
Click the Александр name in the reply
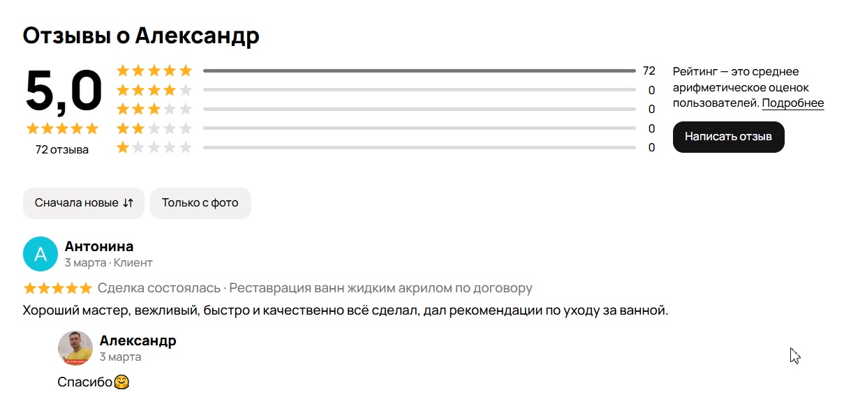point(138,340)
